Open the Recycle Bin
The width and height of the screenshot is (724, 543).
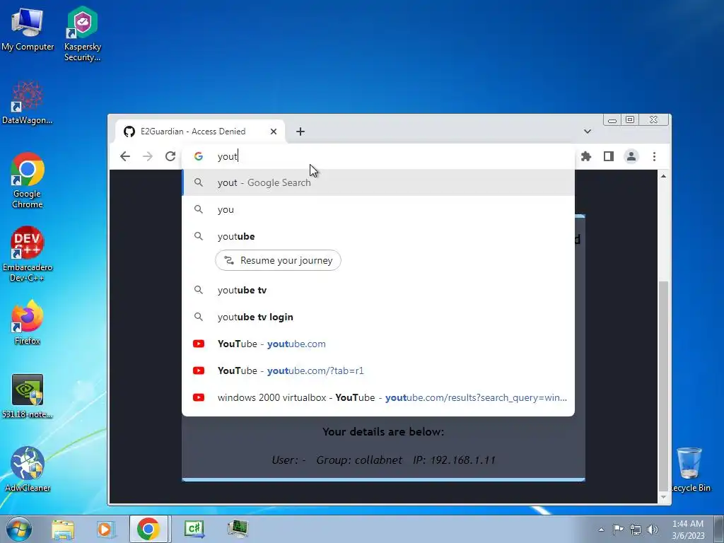(x=690, y=469)
